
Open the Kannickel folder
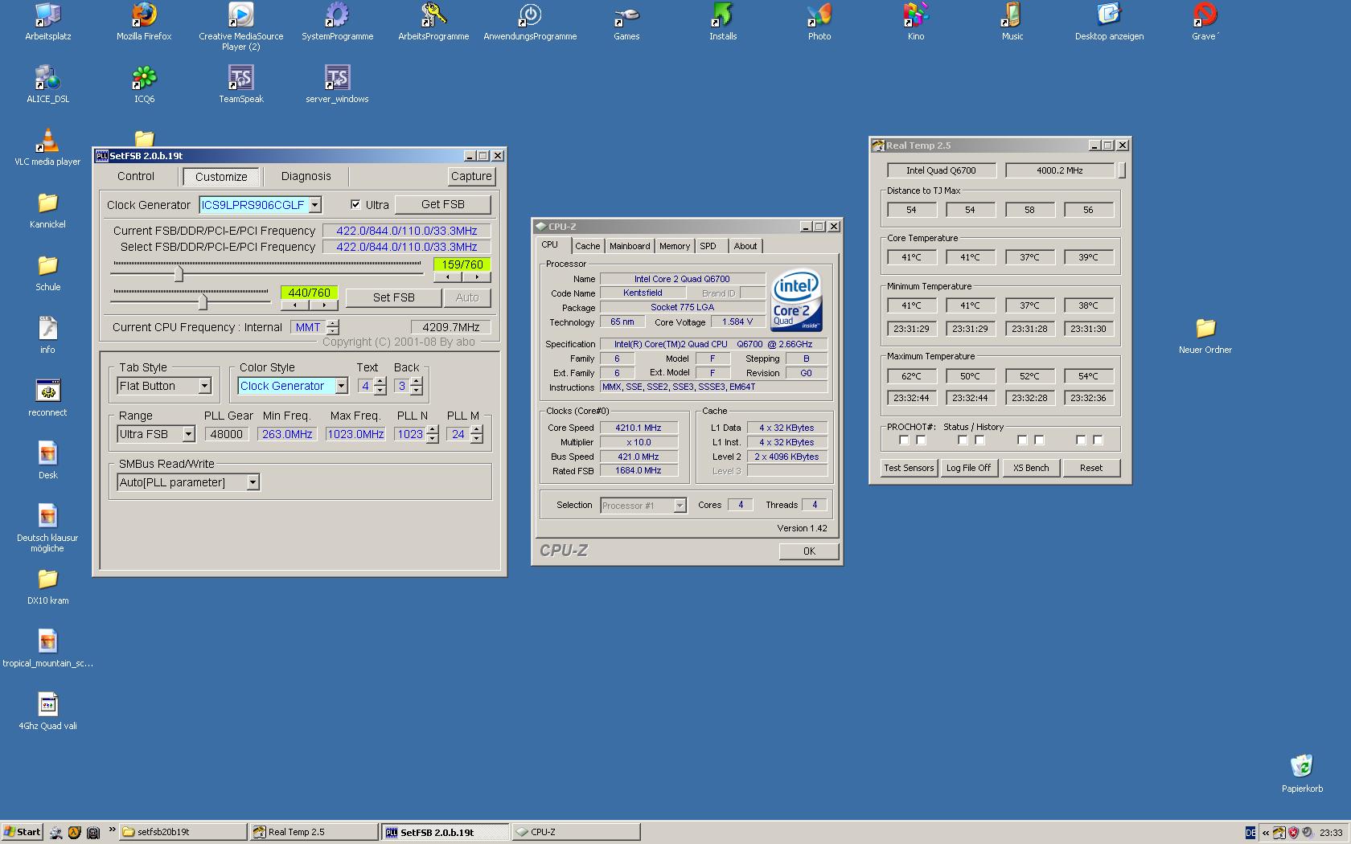[x=47, y=209]
